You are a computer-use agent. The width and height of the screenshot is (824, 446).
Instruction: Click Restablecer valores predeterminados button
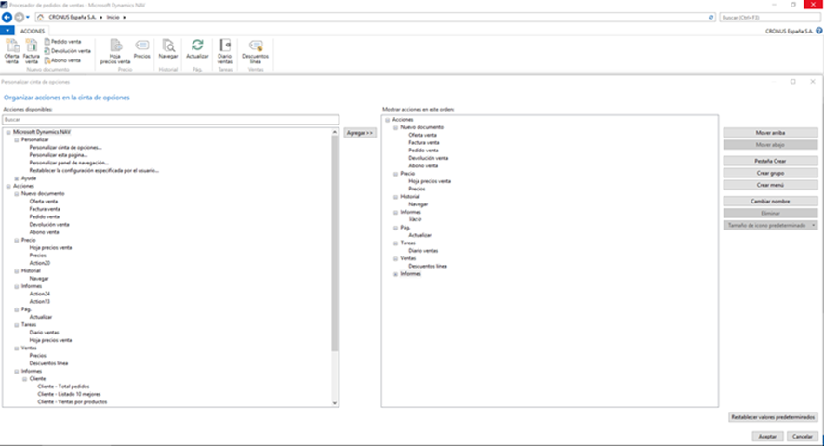(773, 417)
